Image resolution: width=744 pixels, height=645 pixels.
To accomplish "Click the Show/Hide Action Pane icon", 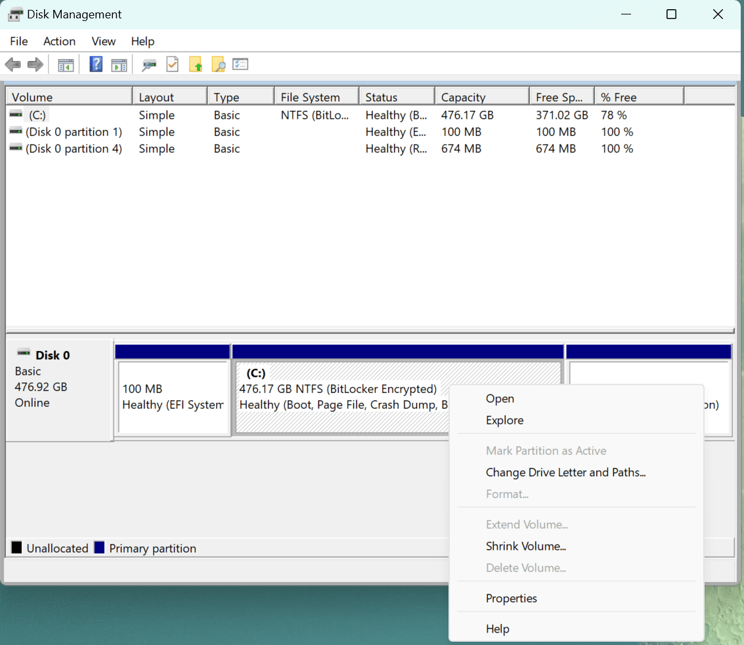I will point(119,64).
